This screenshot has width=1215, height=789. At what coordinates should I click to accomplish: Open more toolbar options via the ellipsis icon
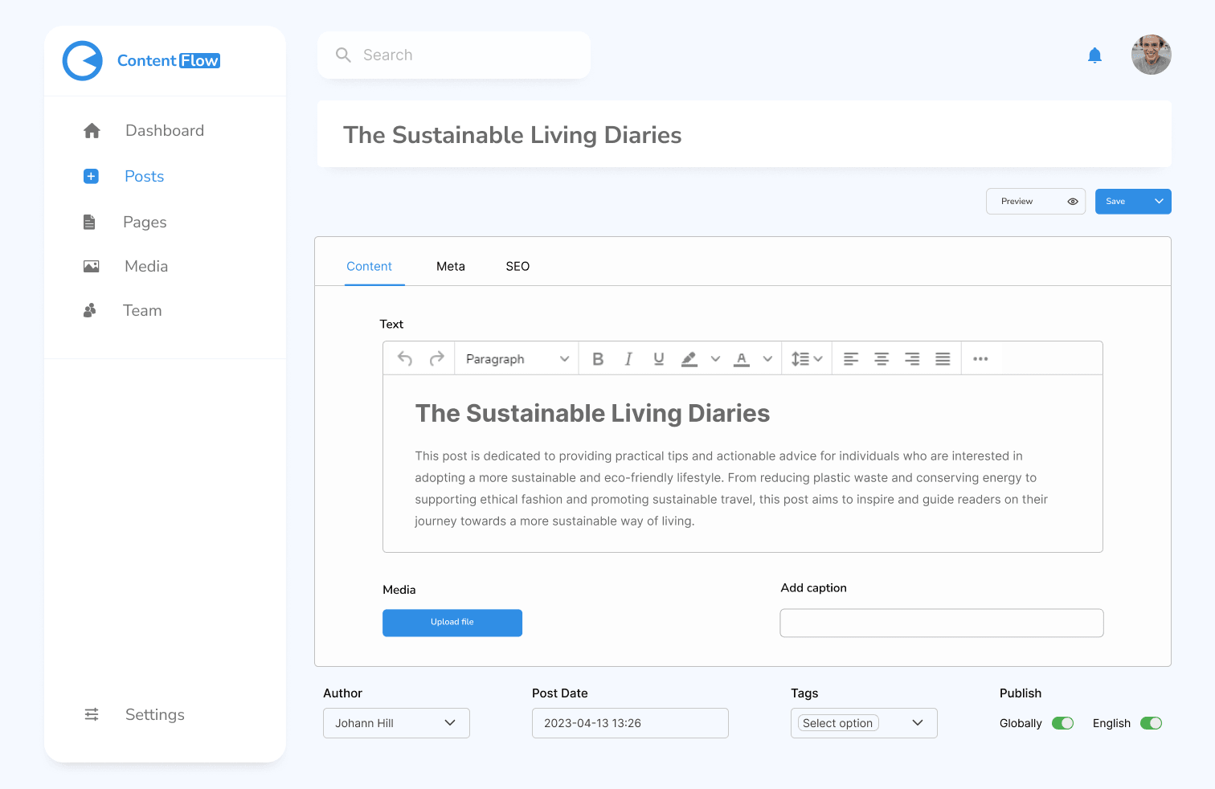click(981, 358)
